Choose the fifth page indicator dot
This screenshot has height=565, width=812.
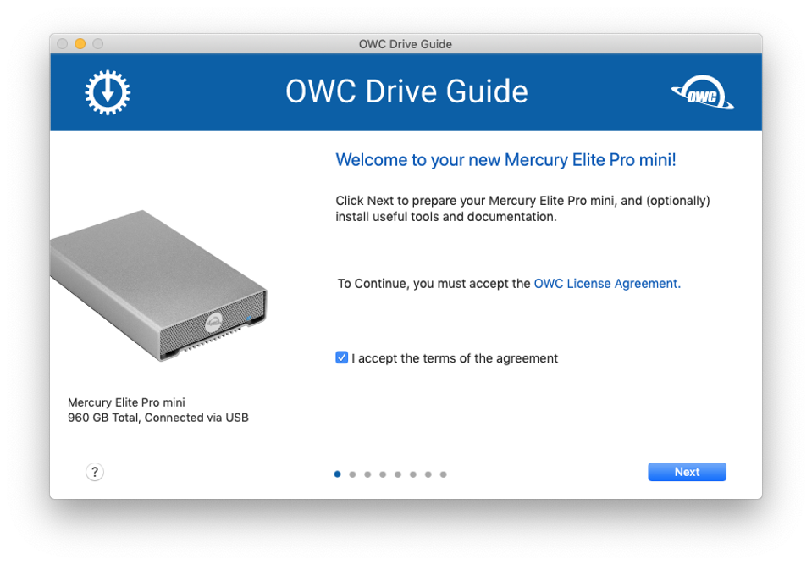pos(398,474)
